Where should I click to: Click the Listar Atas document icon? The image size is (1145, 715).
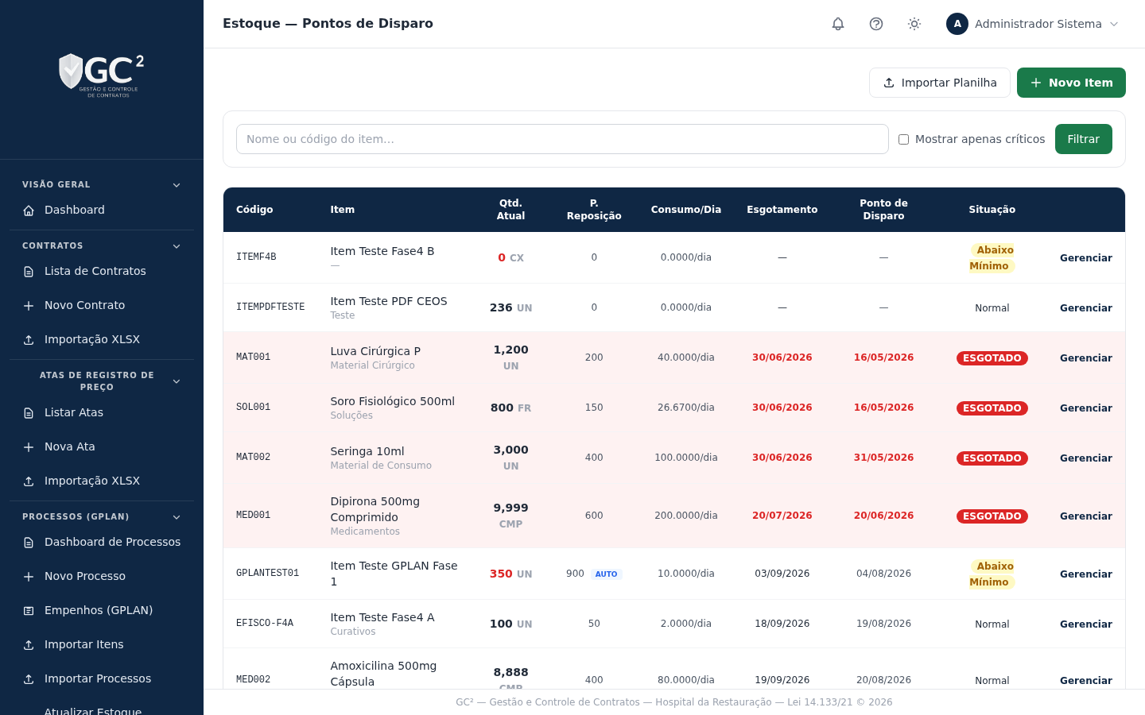[x=29, y=413]
